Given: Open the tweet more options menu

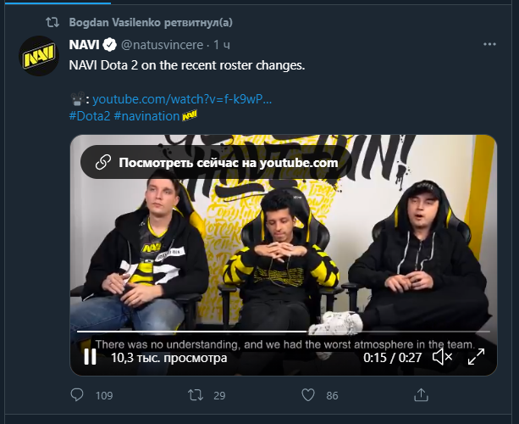Looking at the screenshot, I should [x=489, y=43].
